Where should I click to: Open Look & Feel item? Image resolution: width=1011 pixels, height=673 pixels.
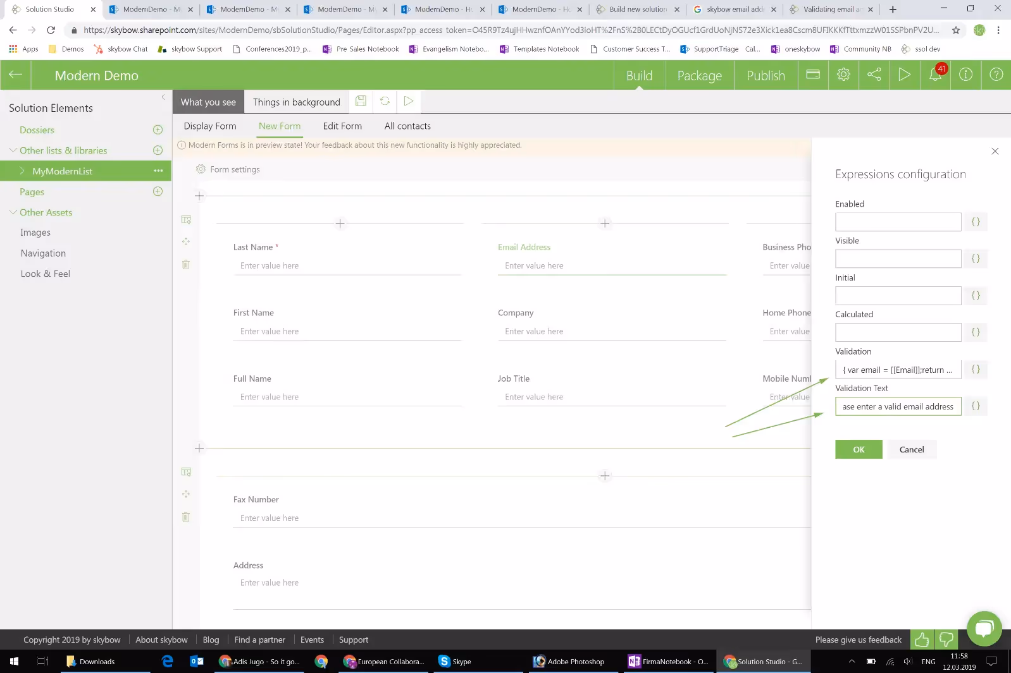(45, 274)
